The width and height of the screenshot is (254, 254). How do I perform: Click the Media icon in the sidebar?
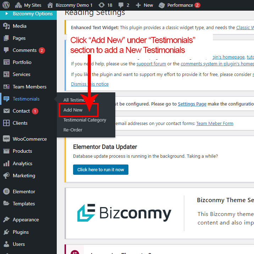point(6,26)
